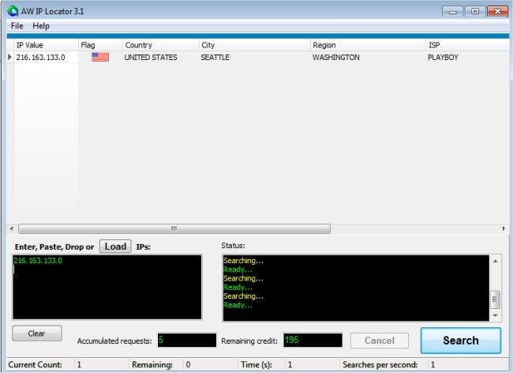513x373 pixels.
Task: Click the Remaining credit value field
Action: tap(313, 340)
